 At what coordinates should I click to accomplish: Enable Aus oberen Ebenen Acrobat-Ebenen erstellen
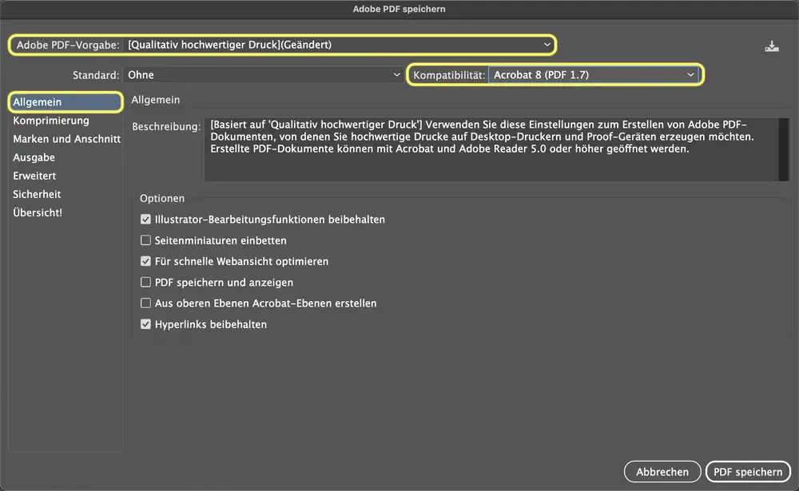[145, 303]
